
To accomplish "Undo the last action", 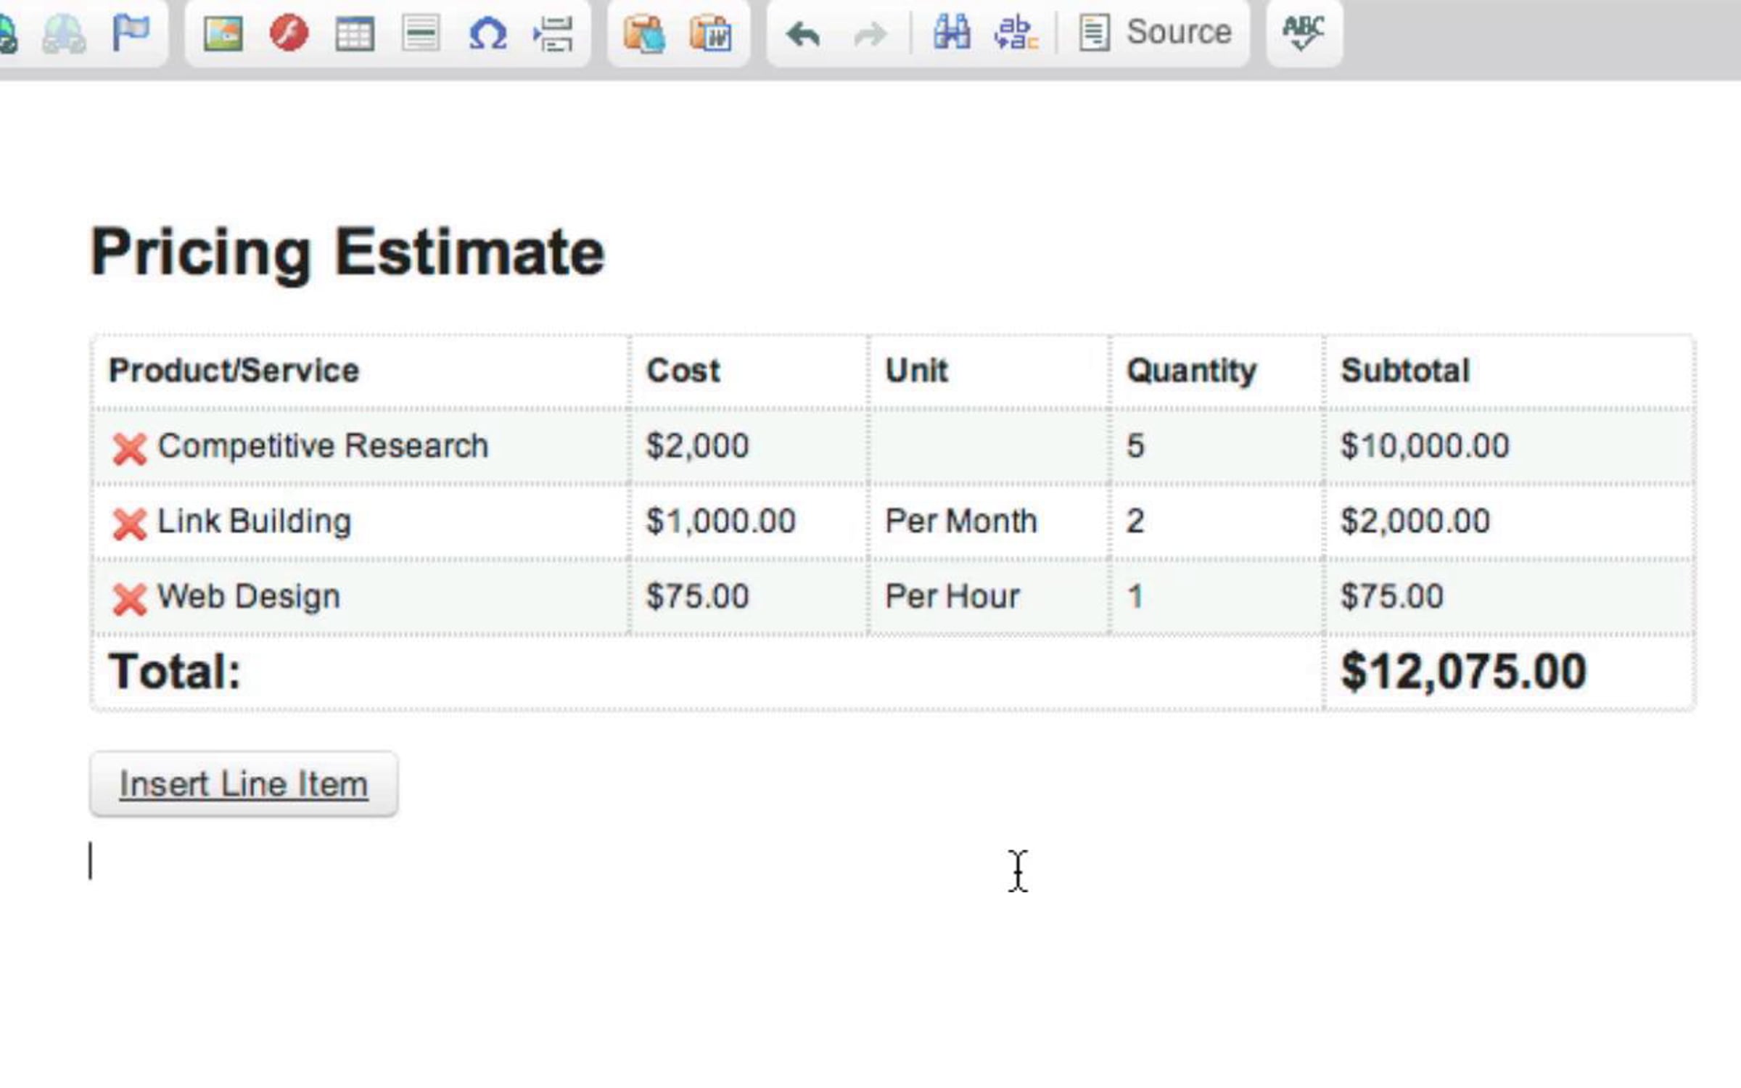I will tap(803, 33).
